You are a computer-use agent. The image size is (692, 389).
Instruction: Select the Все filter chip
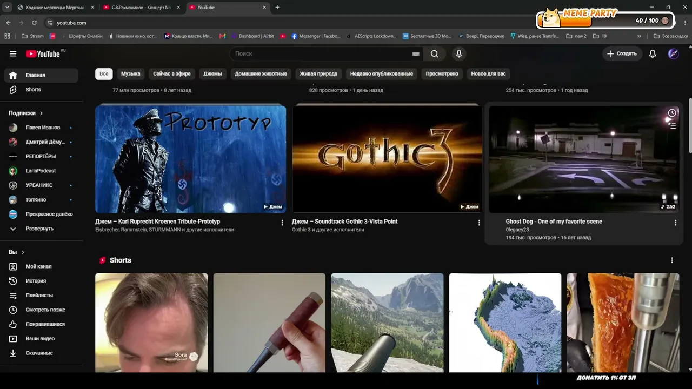pos(104,73)
